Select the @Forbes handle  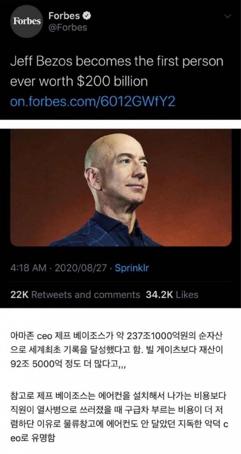pyautogui.click(x=68, y=28)
